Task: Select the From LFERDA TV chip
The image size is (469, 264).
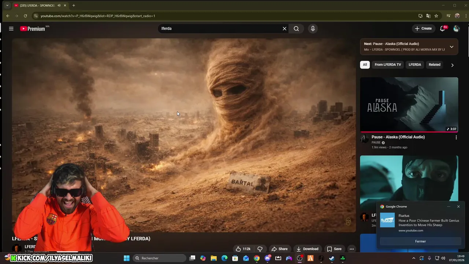Action: (x=388, y=65)
